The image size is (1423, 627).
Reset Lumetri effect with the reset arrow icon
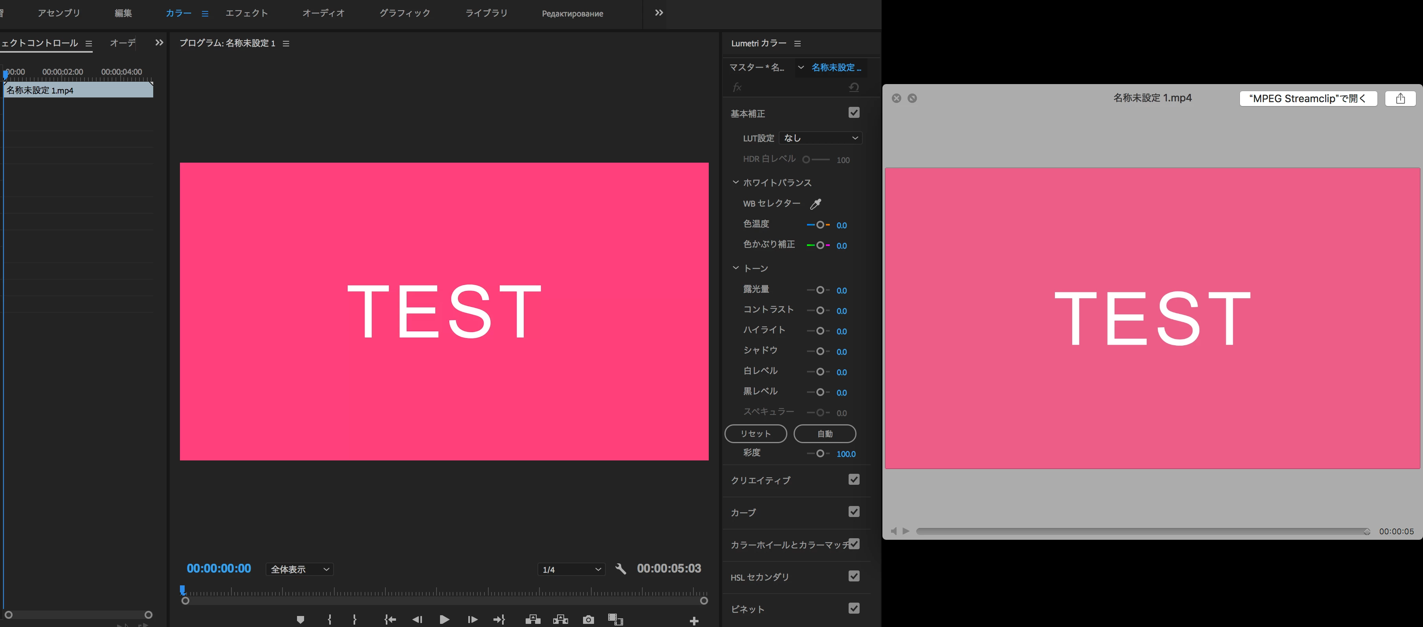tap(854, 87)
